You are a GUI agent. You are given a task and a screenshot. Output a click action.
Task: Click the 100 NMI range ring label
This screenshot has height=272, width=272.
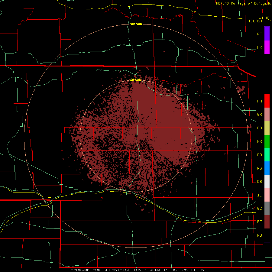pyautogui.click(x=136, y=24)
